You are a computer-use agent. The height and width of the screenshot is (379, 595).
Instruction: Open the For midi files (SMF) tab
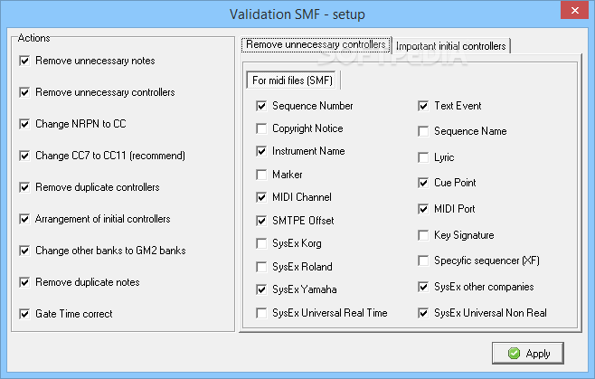(292, 81)
